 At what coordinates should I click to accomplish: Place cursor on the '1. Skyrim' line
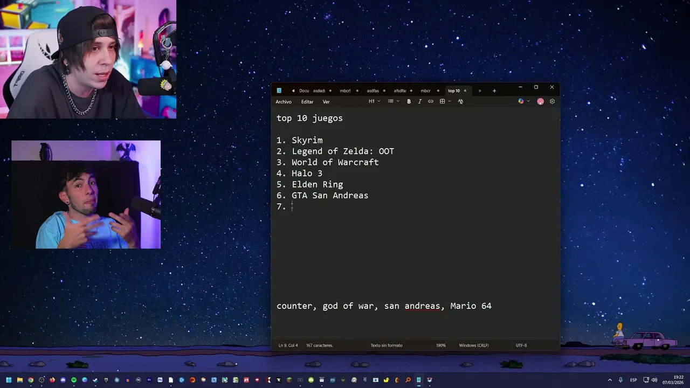300,140
